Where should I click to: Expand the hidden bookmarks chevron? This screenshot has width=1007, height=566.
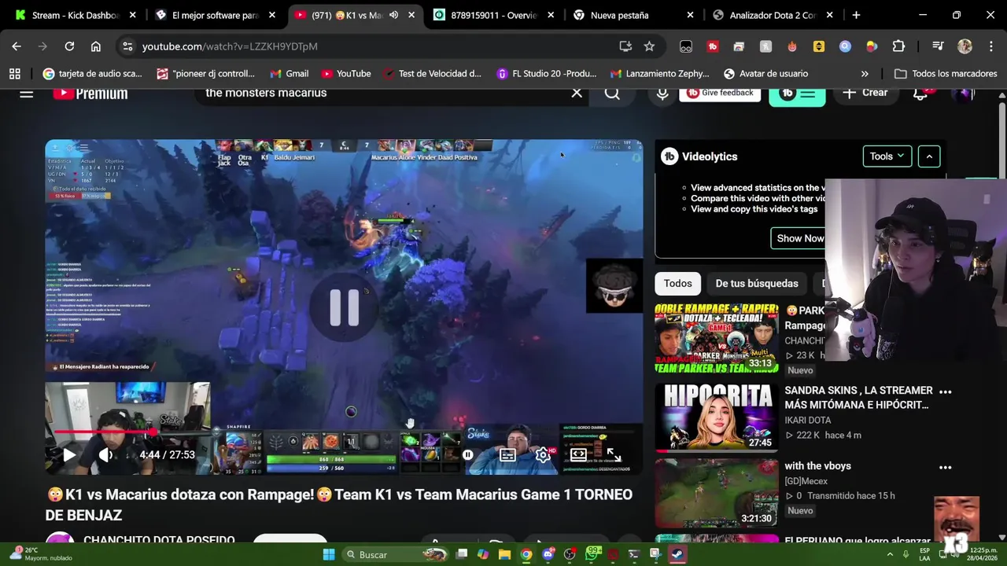point(865,74)
